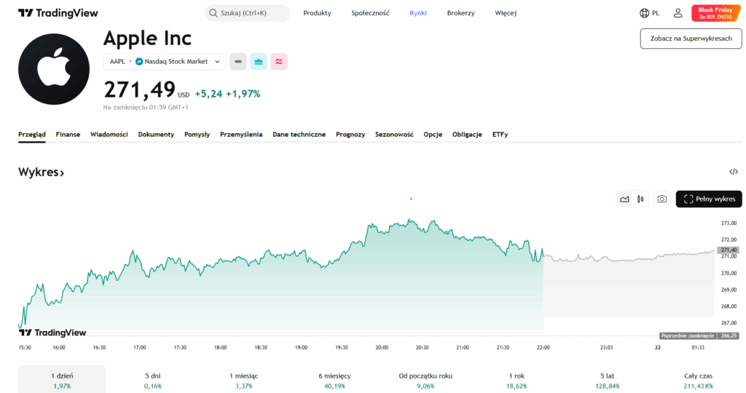The width and height of the screenshot is (746, 393).
Task: Switch to the Finanse tab
Action: point(68,135)
